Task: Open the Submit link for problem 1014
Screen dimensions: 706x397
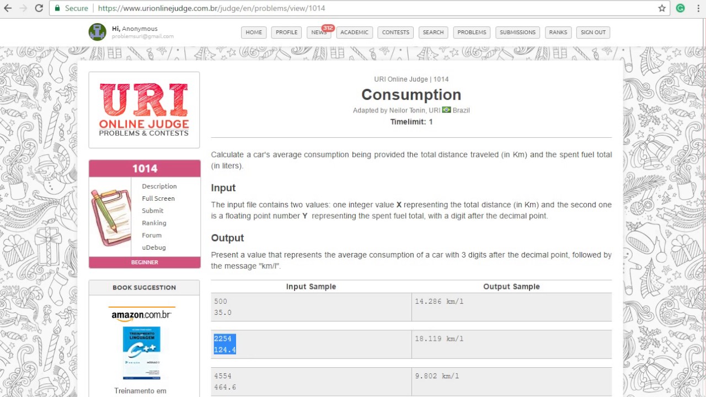Action: (152, 211)
